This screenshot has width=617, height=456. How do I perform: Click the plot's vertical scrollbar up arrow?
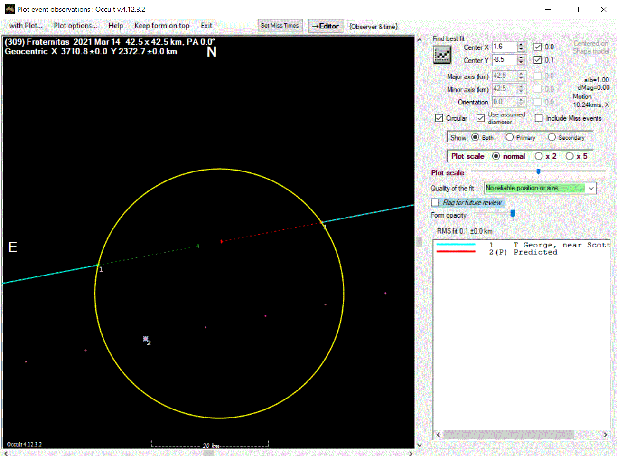419,40
